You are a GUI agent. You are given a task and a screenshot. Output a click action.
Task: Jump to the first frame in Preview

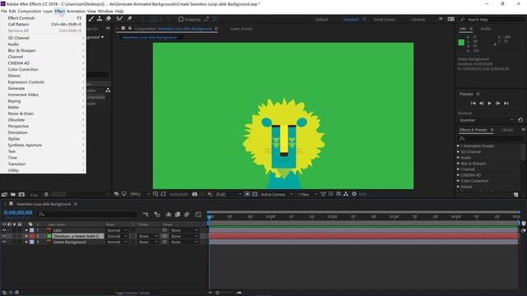coord(473,103)
